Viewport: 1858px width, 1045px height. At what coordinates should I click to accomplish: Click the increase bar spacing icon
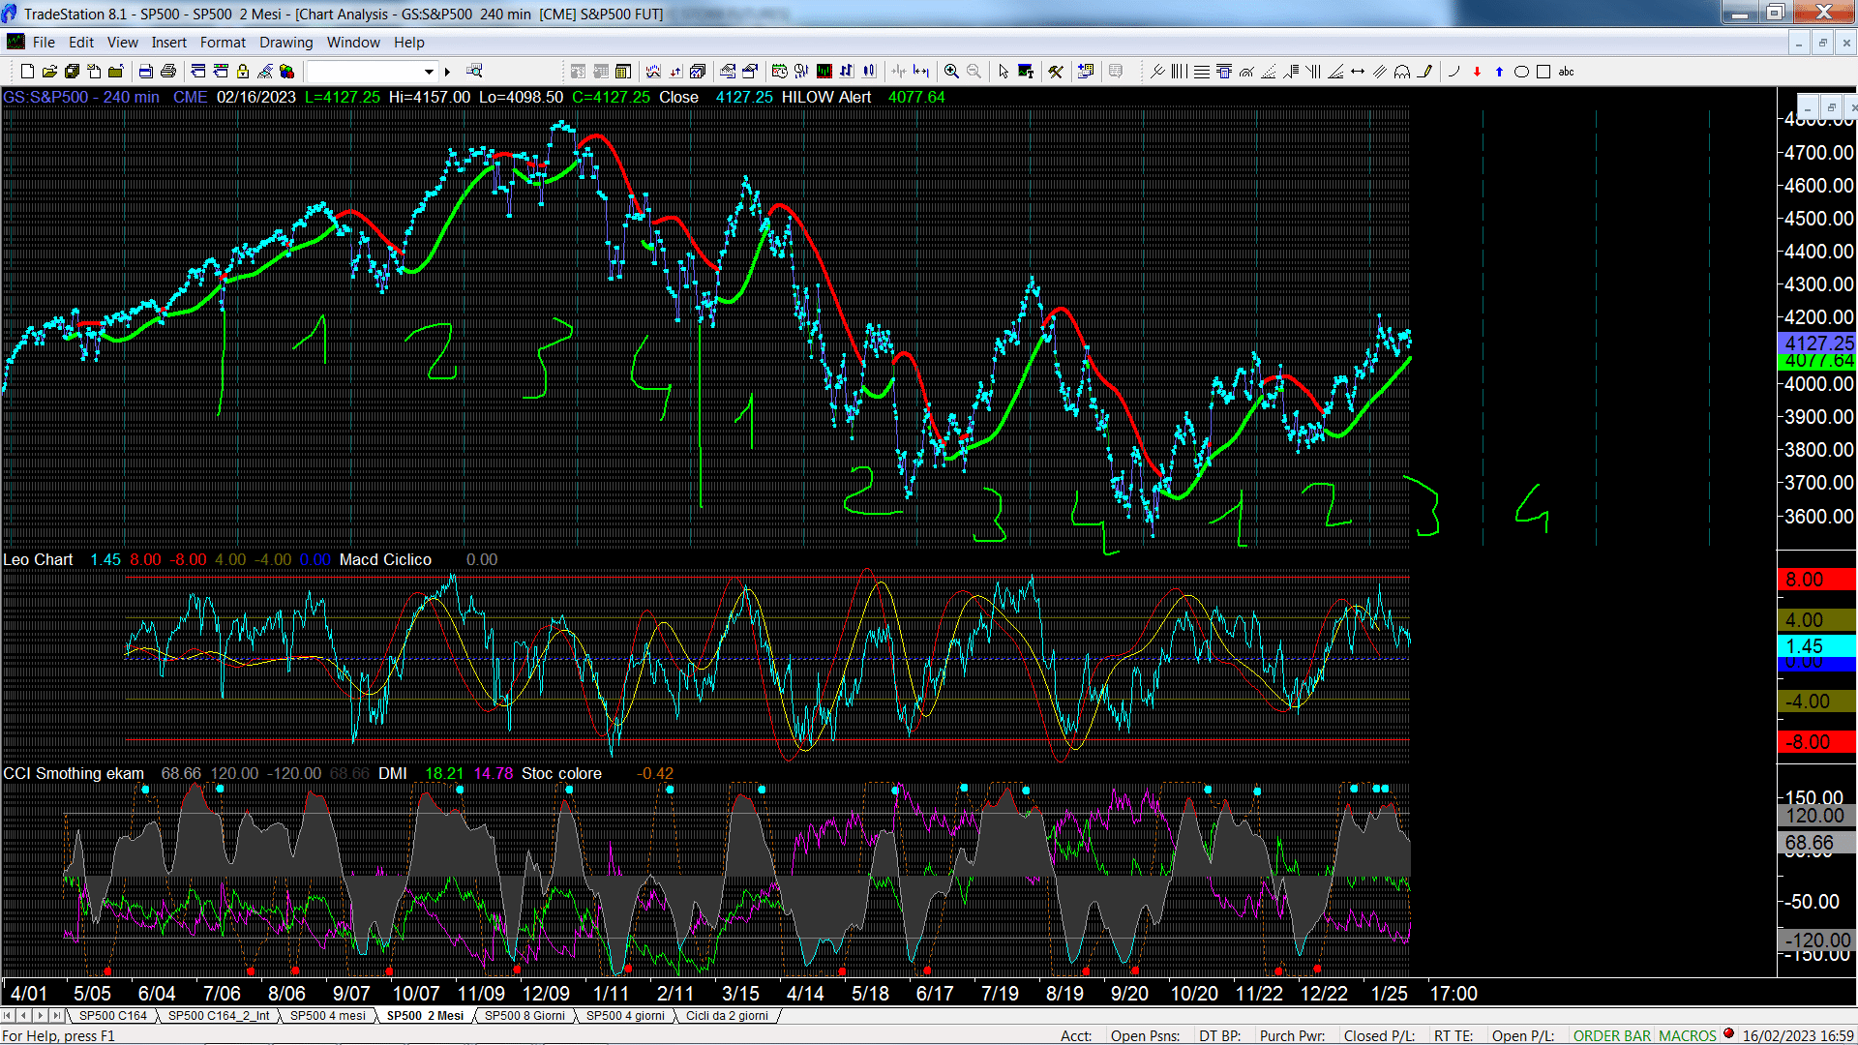click(x=921, y=72)
